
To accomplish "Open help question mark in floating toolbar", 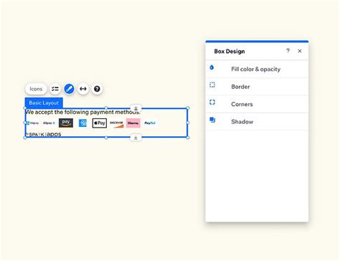I will point(97,89).
